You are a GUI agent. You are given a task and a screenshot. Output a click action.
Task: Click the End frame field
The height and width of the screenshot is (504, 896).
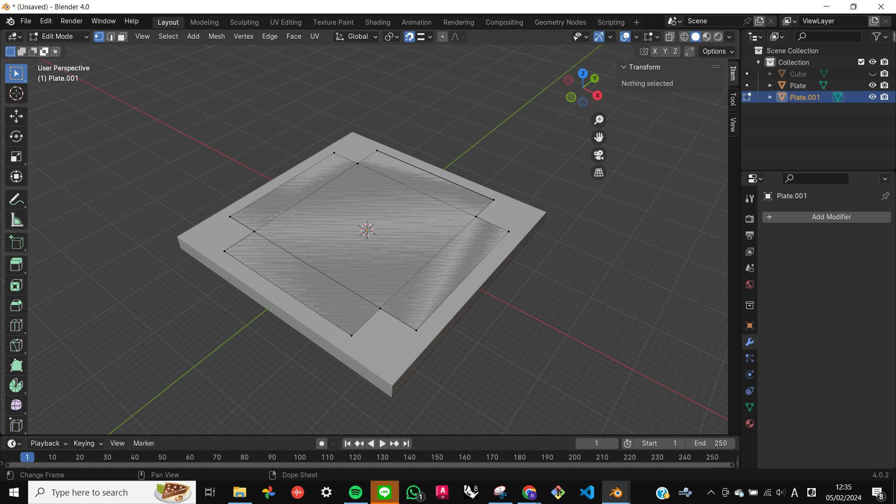(710, 443)
